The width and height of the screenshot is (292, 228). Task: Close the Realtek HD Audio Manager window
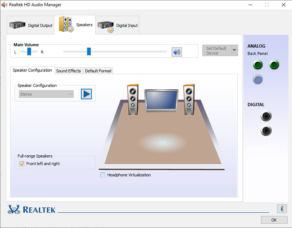pos(284,5)
